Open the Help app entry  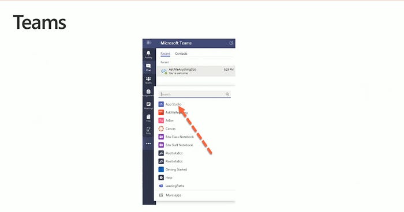point(165,178)
